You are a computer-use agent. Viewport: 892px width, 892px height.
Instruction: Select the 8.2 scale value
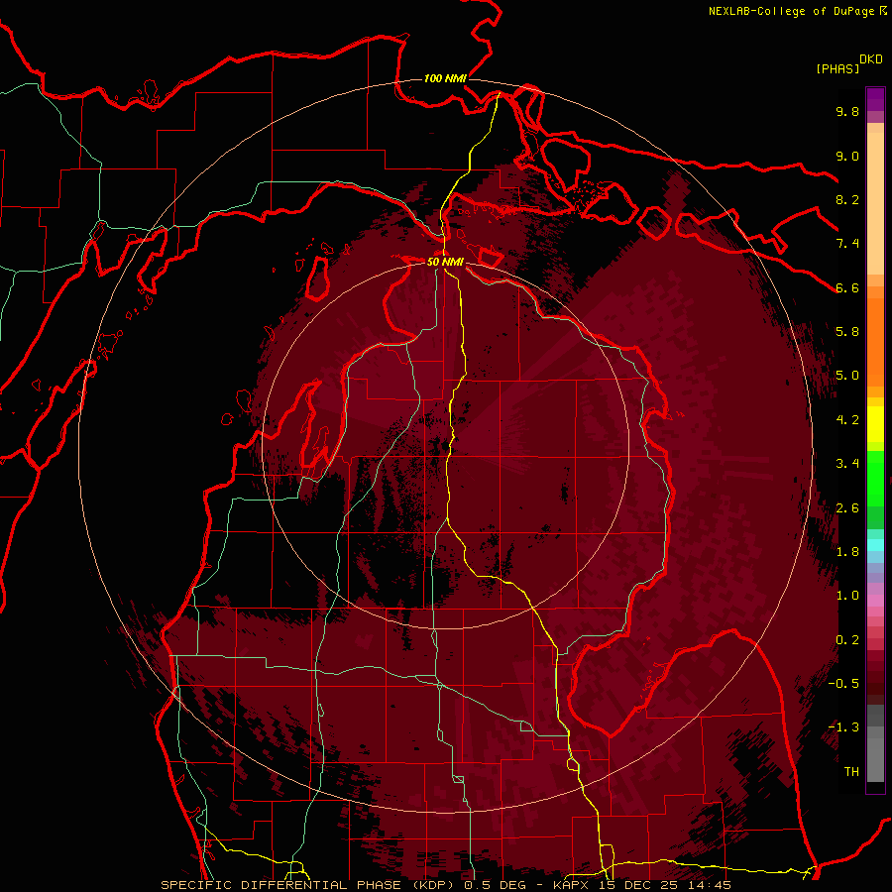pos(847,199)
